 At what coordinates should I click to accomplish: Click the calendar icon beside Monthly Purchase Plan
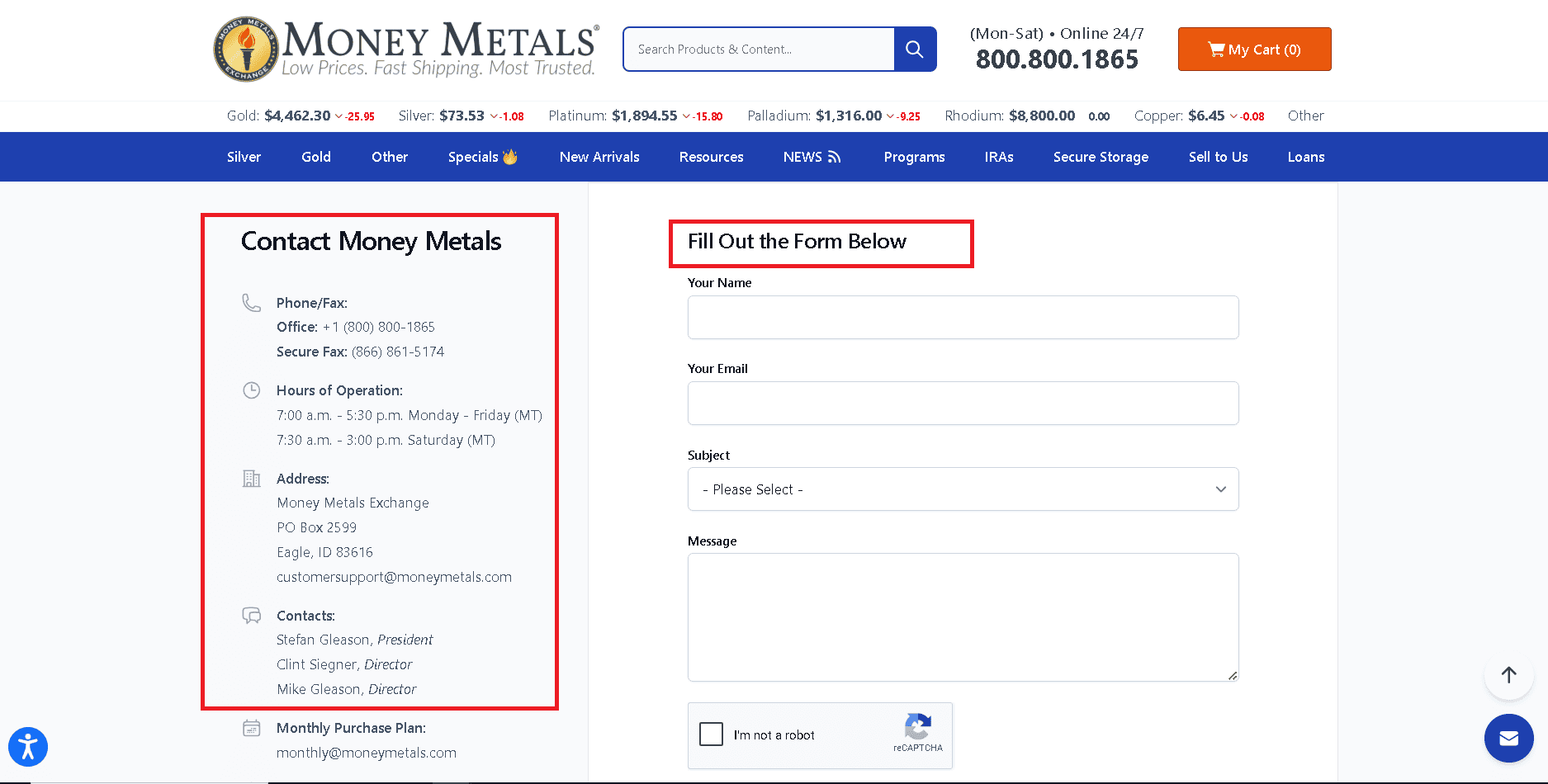[x=251, y=728]
